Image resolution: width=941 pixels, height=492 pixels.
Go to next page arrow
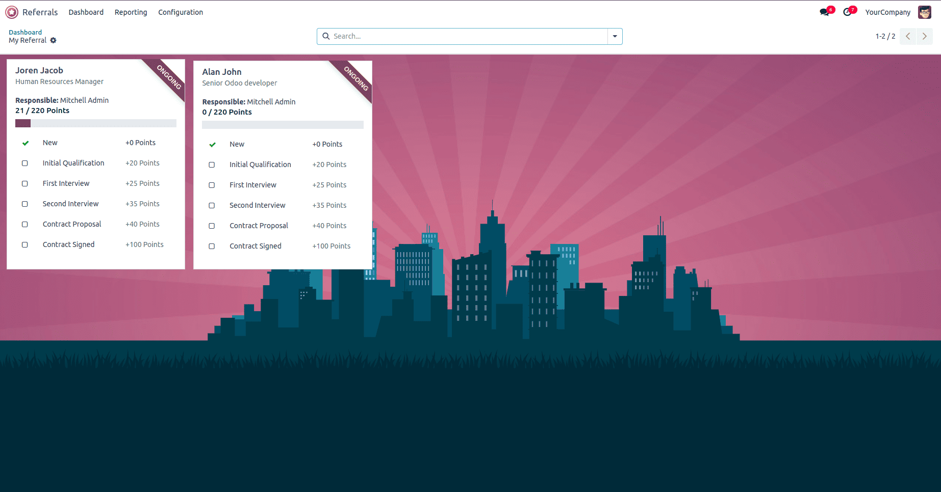click(x=924, y=36)
